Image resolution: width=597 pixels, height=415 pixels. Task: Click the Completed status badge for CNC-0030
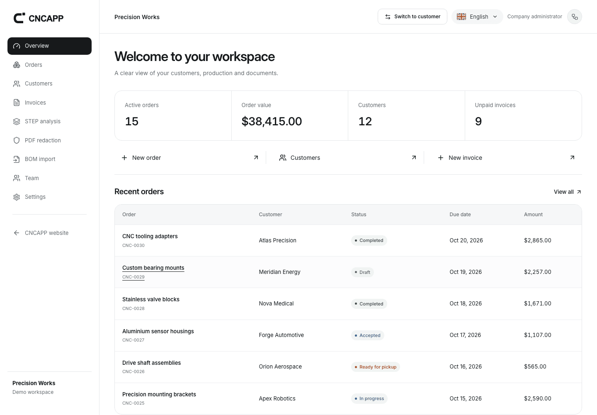pos(369,241)
